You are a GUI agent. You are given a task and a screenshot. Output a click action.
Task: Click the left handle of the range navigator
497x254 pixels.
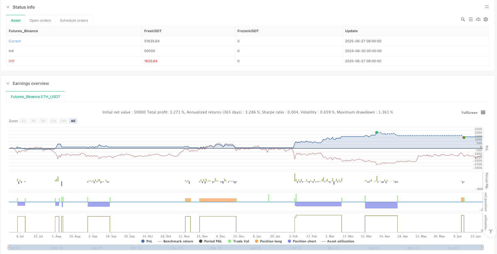pyautogui.click(x=9, y=247)
